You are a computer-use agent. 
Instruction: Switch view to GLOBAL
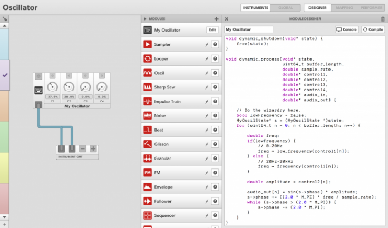coord(285,8)
